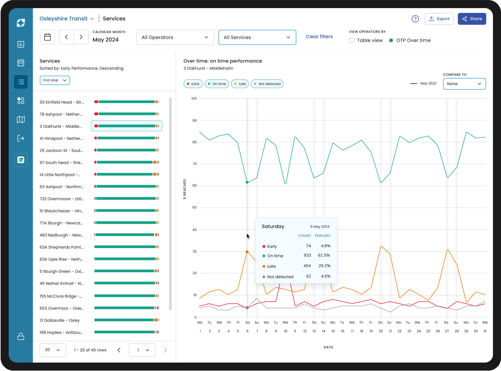
Task: Click the sign-out arrow sidebar icon
Action: click(x=21, y=138)
